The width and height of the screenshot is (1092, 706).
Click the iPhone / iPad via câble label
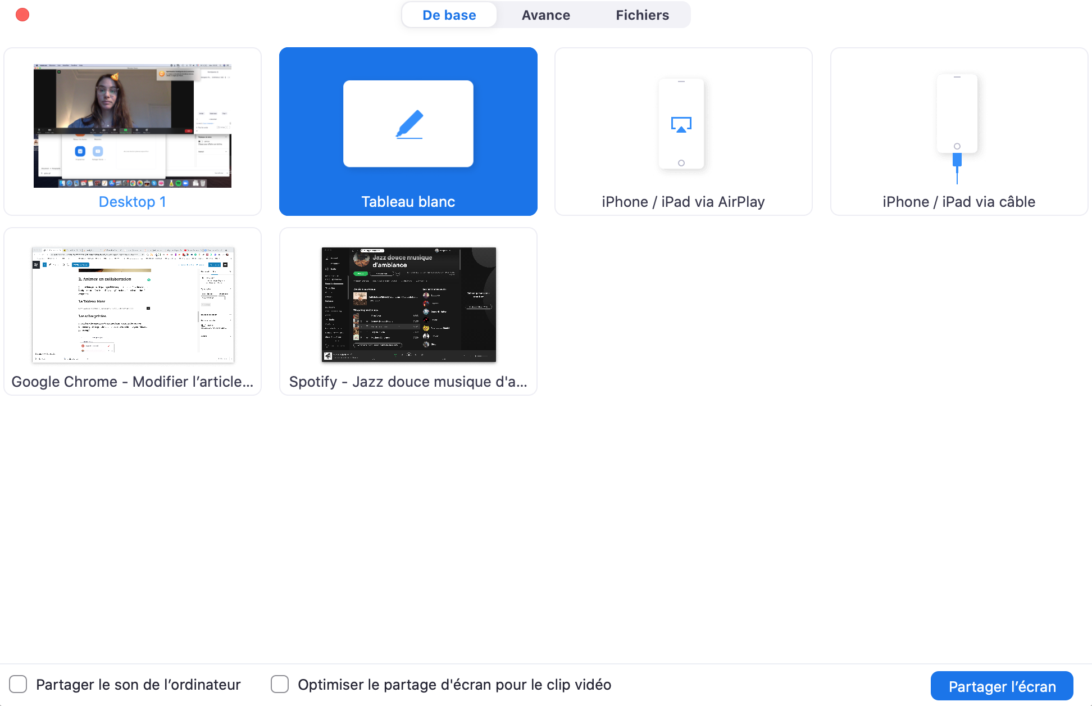click(x=958, y=202)
